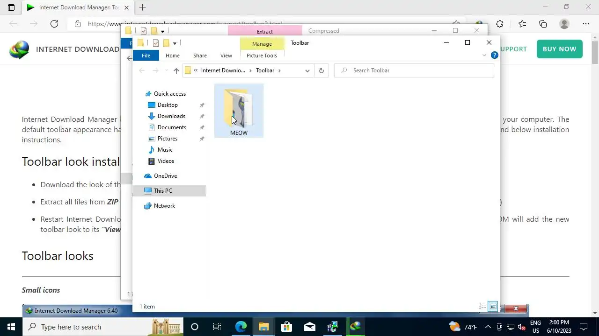Open Edge Favorites star-list icon
Image resolution: width=599 pixels, height=336 pixels.
[522, 24]
